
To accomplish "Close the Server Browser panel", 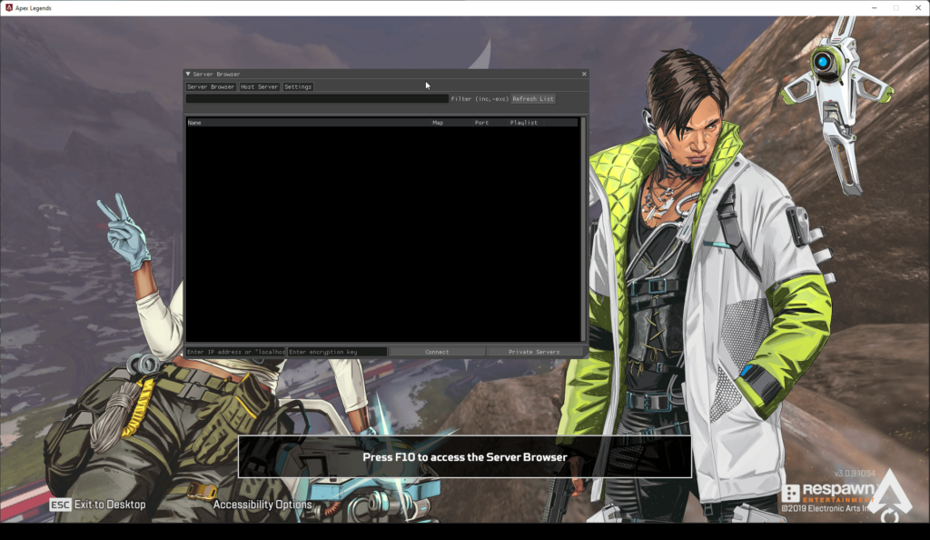I will click(584, 75).
